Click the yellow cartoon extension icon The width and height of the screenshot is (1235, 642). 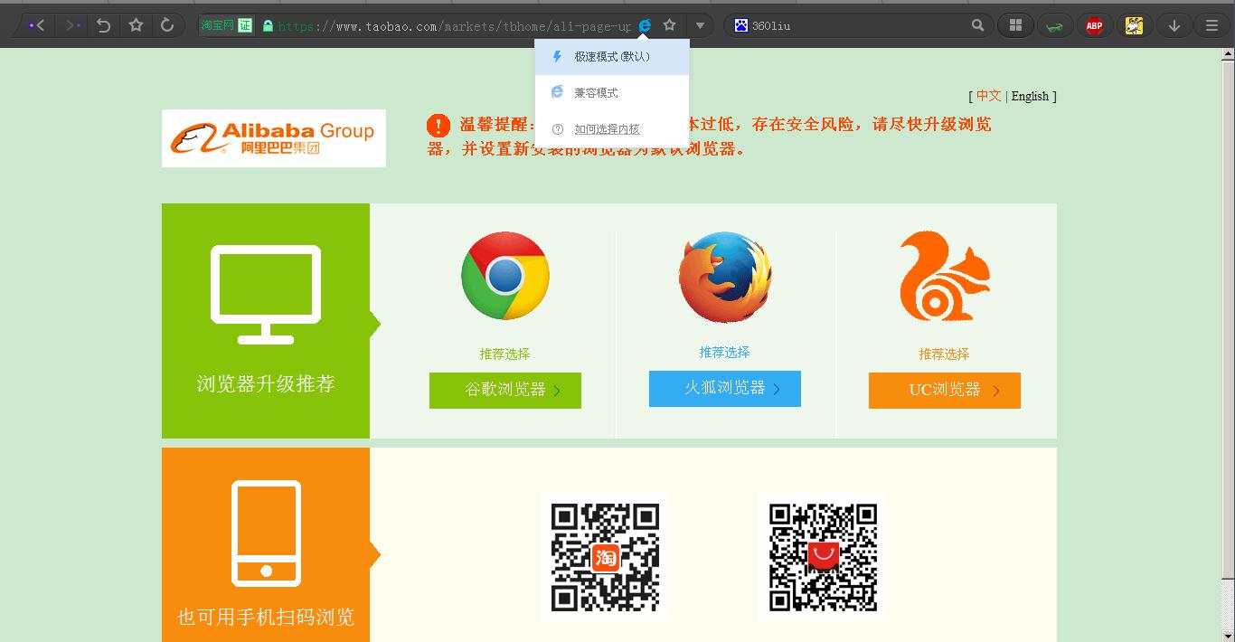[x=1134, y=25]
